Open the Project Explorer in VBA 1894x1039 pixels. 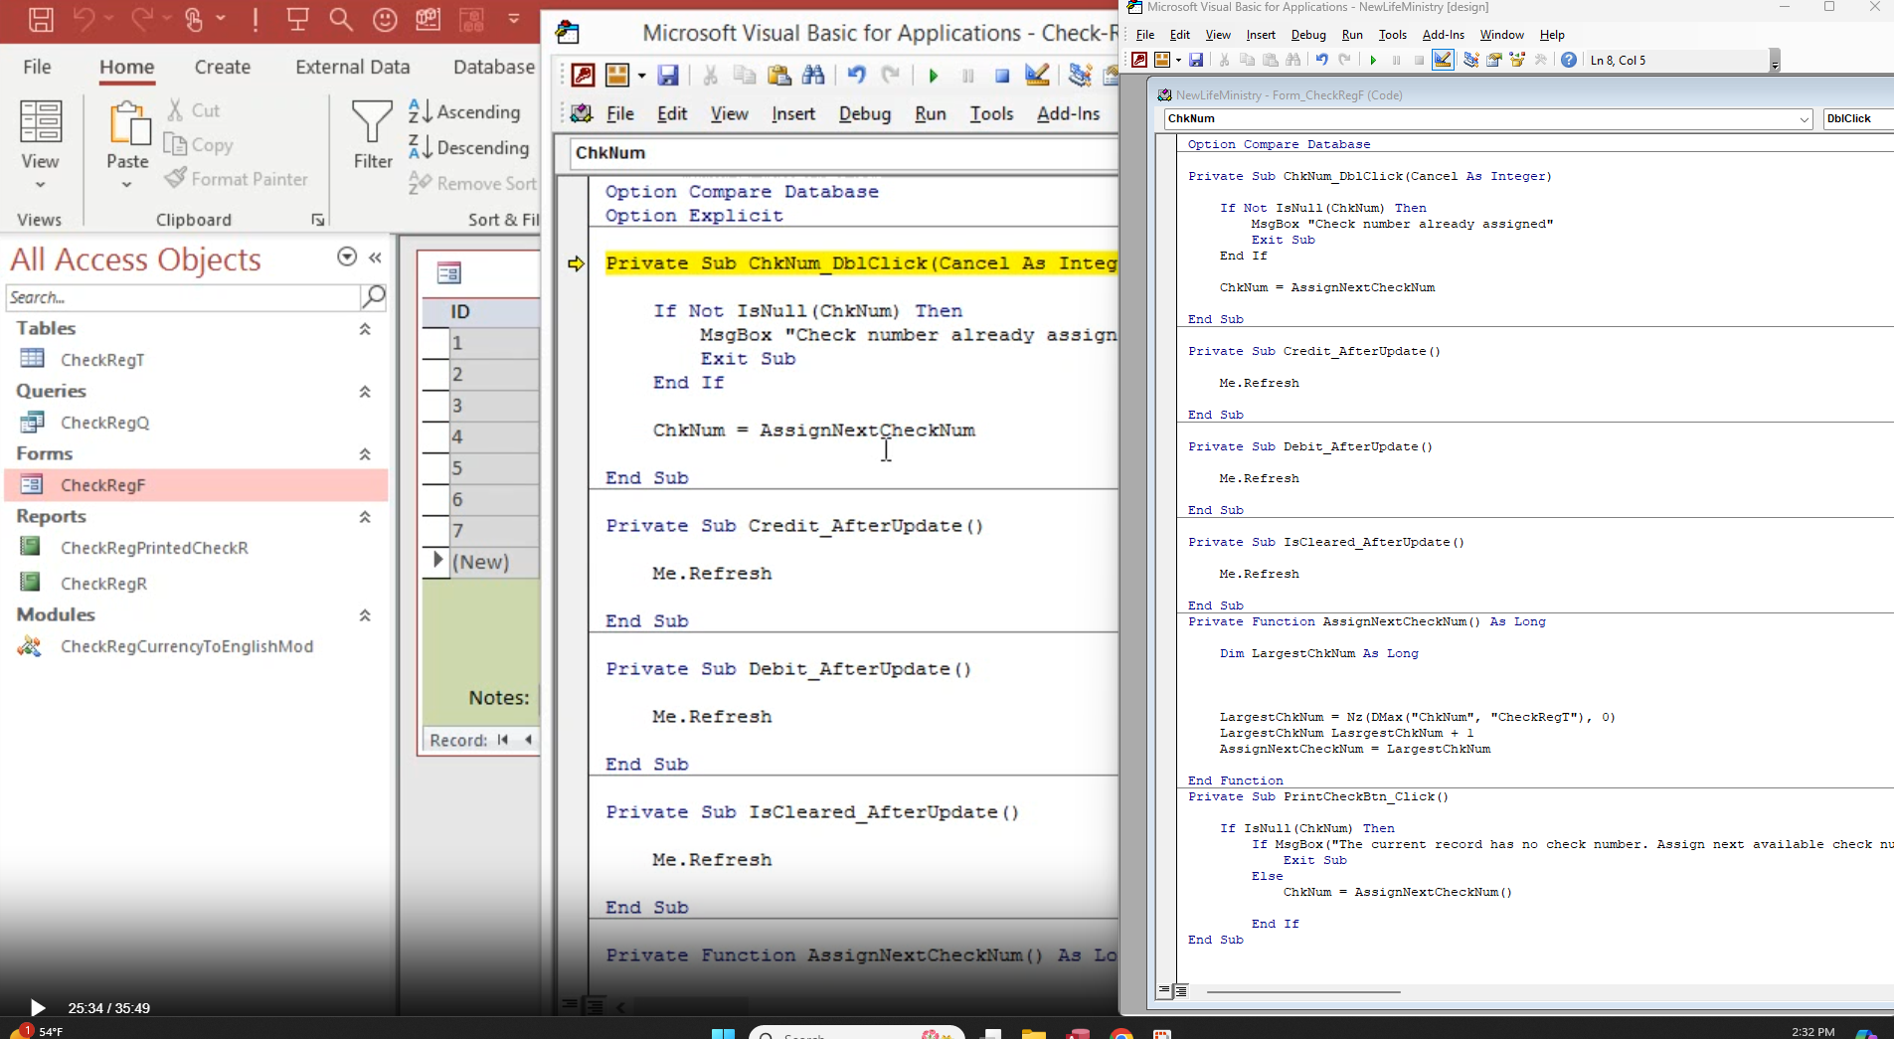tap(1472, 60)
